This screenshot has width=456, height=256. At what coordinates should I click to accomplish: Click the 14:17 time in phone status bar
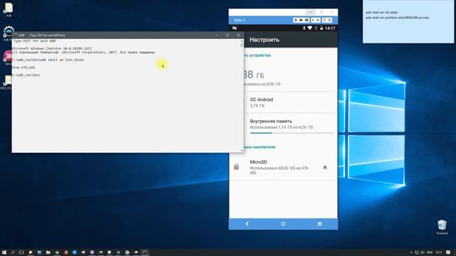[x=330, y=28]
